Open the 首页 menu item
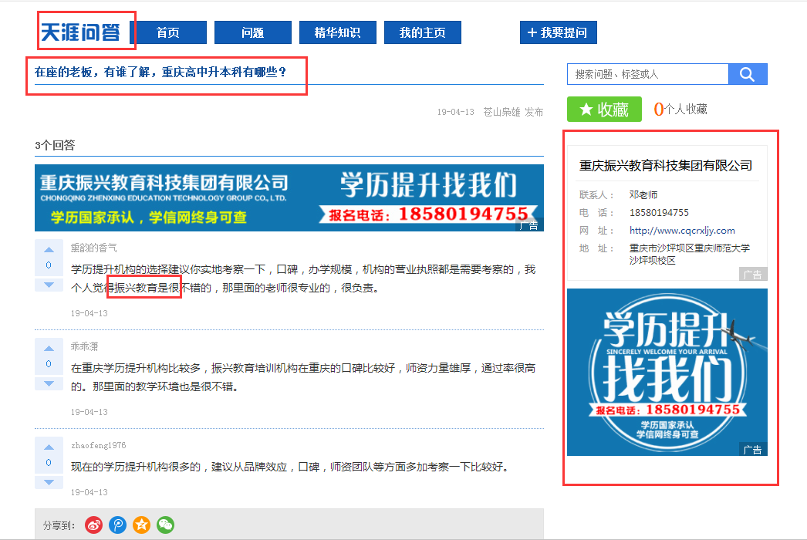This screenshot has height=540, width=807. point(168,32)
